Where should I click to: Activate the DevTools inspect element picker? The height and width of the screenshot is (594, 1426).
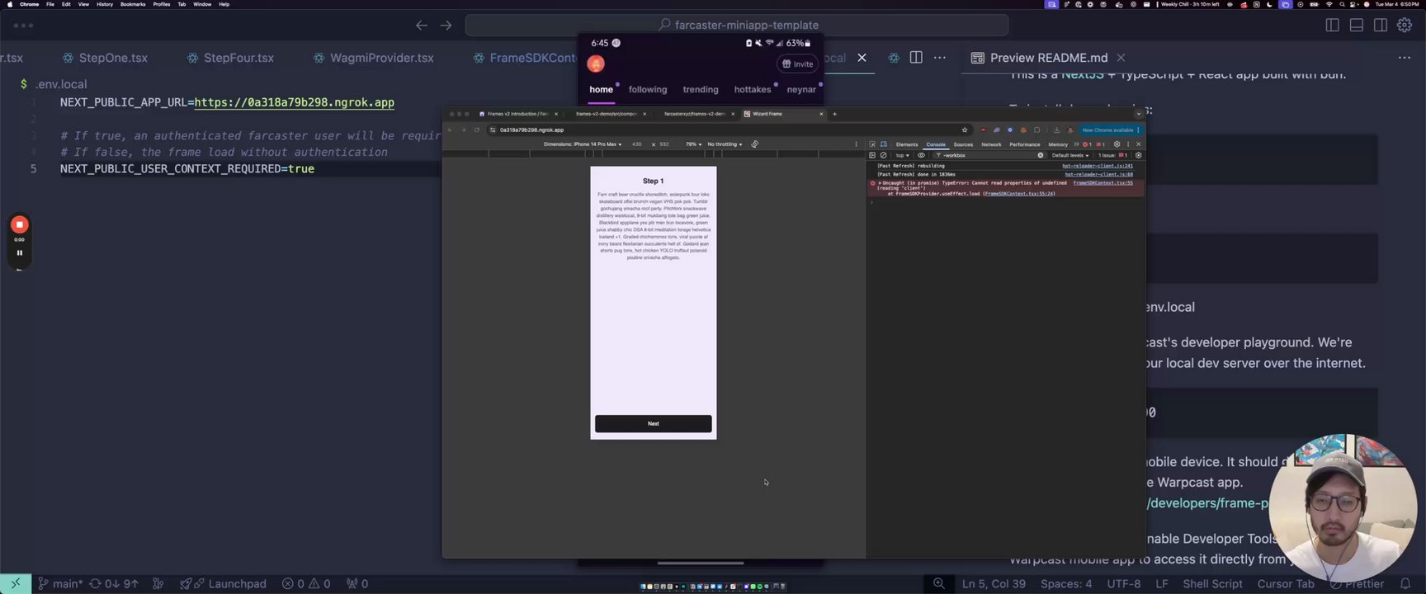tap(872, 144)
